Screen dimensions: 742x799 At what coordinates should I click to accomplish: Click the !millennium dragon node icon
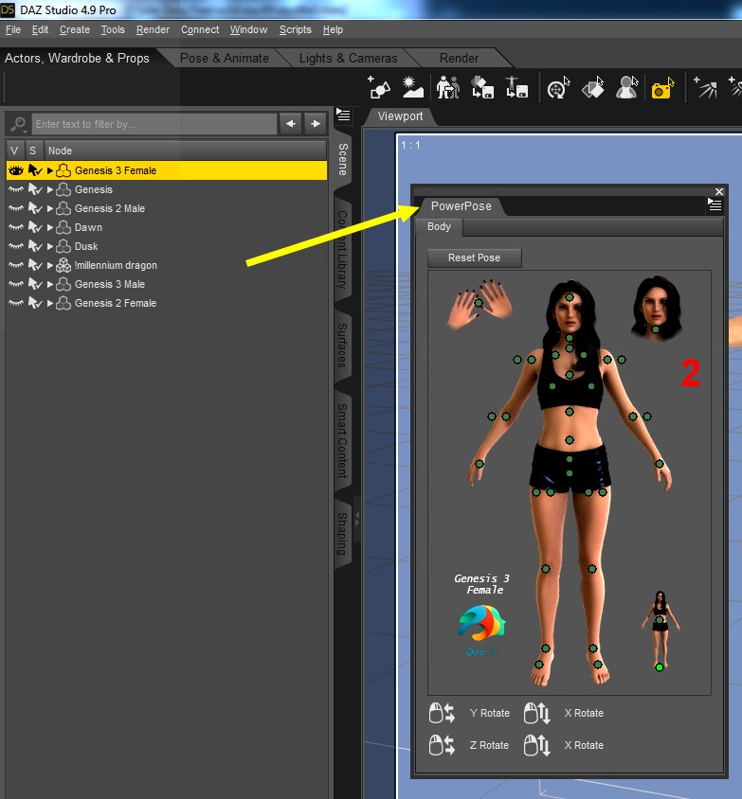click(63, 265)
